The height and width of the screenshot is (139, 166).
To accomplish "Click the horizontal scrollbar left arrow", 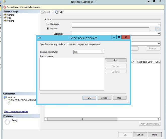I will (46, 119).
